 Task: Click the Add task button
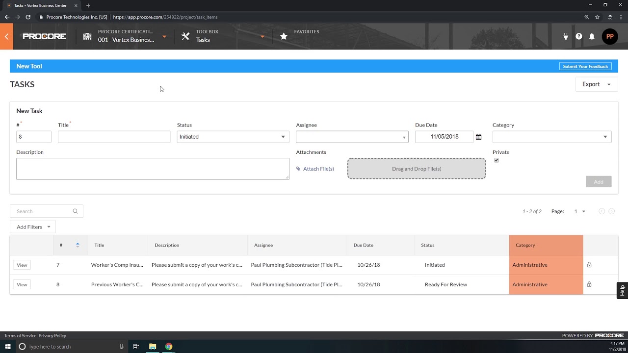pos(599,182)
